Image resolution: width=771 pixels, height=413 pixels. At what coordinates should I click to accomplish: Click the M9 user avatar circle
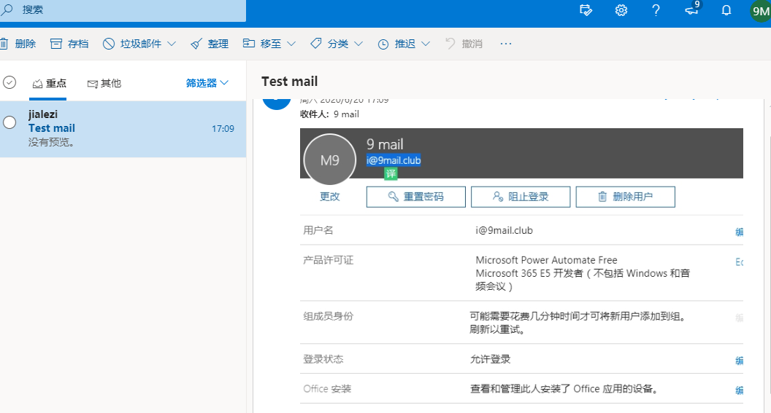(x=329, y=160)
